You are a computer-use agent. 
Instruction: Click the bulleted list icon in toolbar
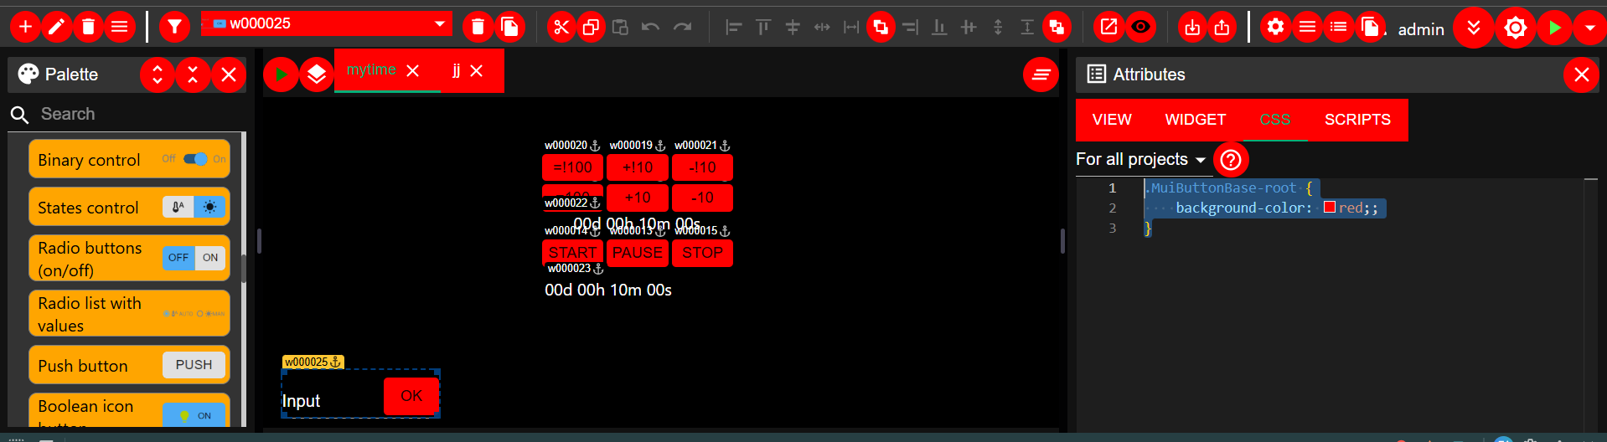[1339, 27]
